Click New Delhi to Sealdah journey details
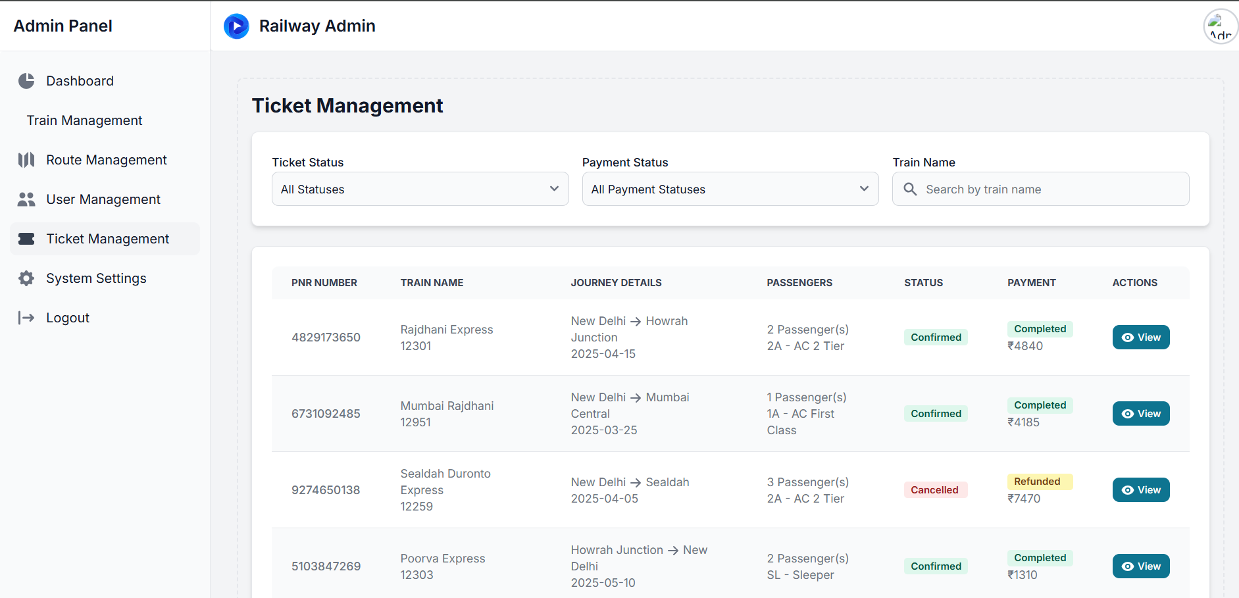 pos(630,490)
